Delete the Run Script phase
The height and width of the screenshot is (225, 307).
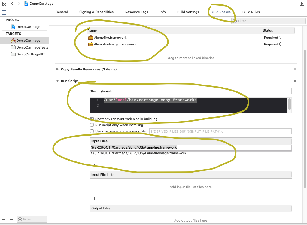tap(295, 81)
